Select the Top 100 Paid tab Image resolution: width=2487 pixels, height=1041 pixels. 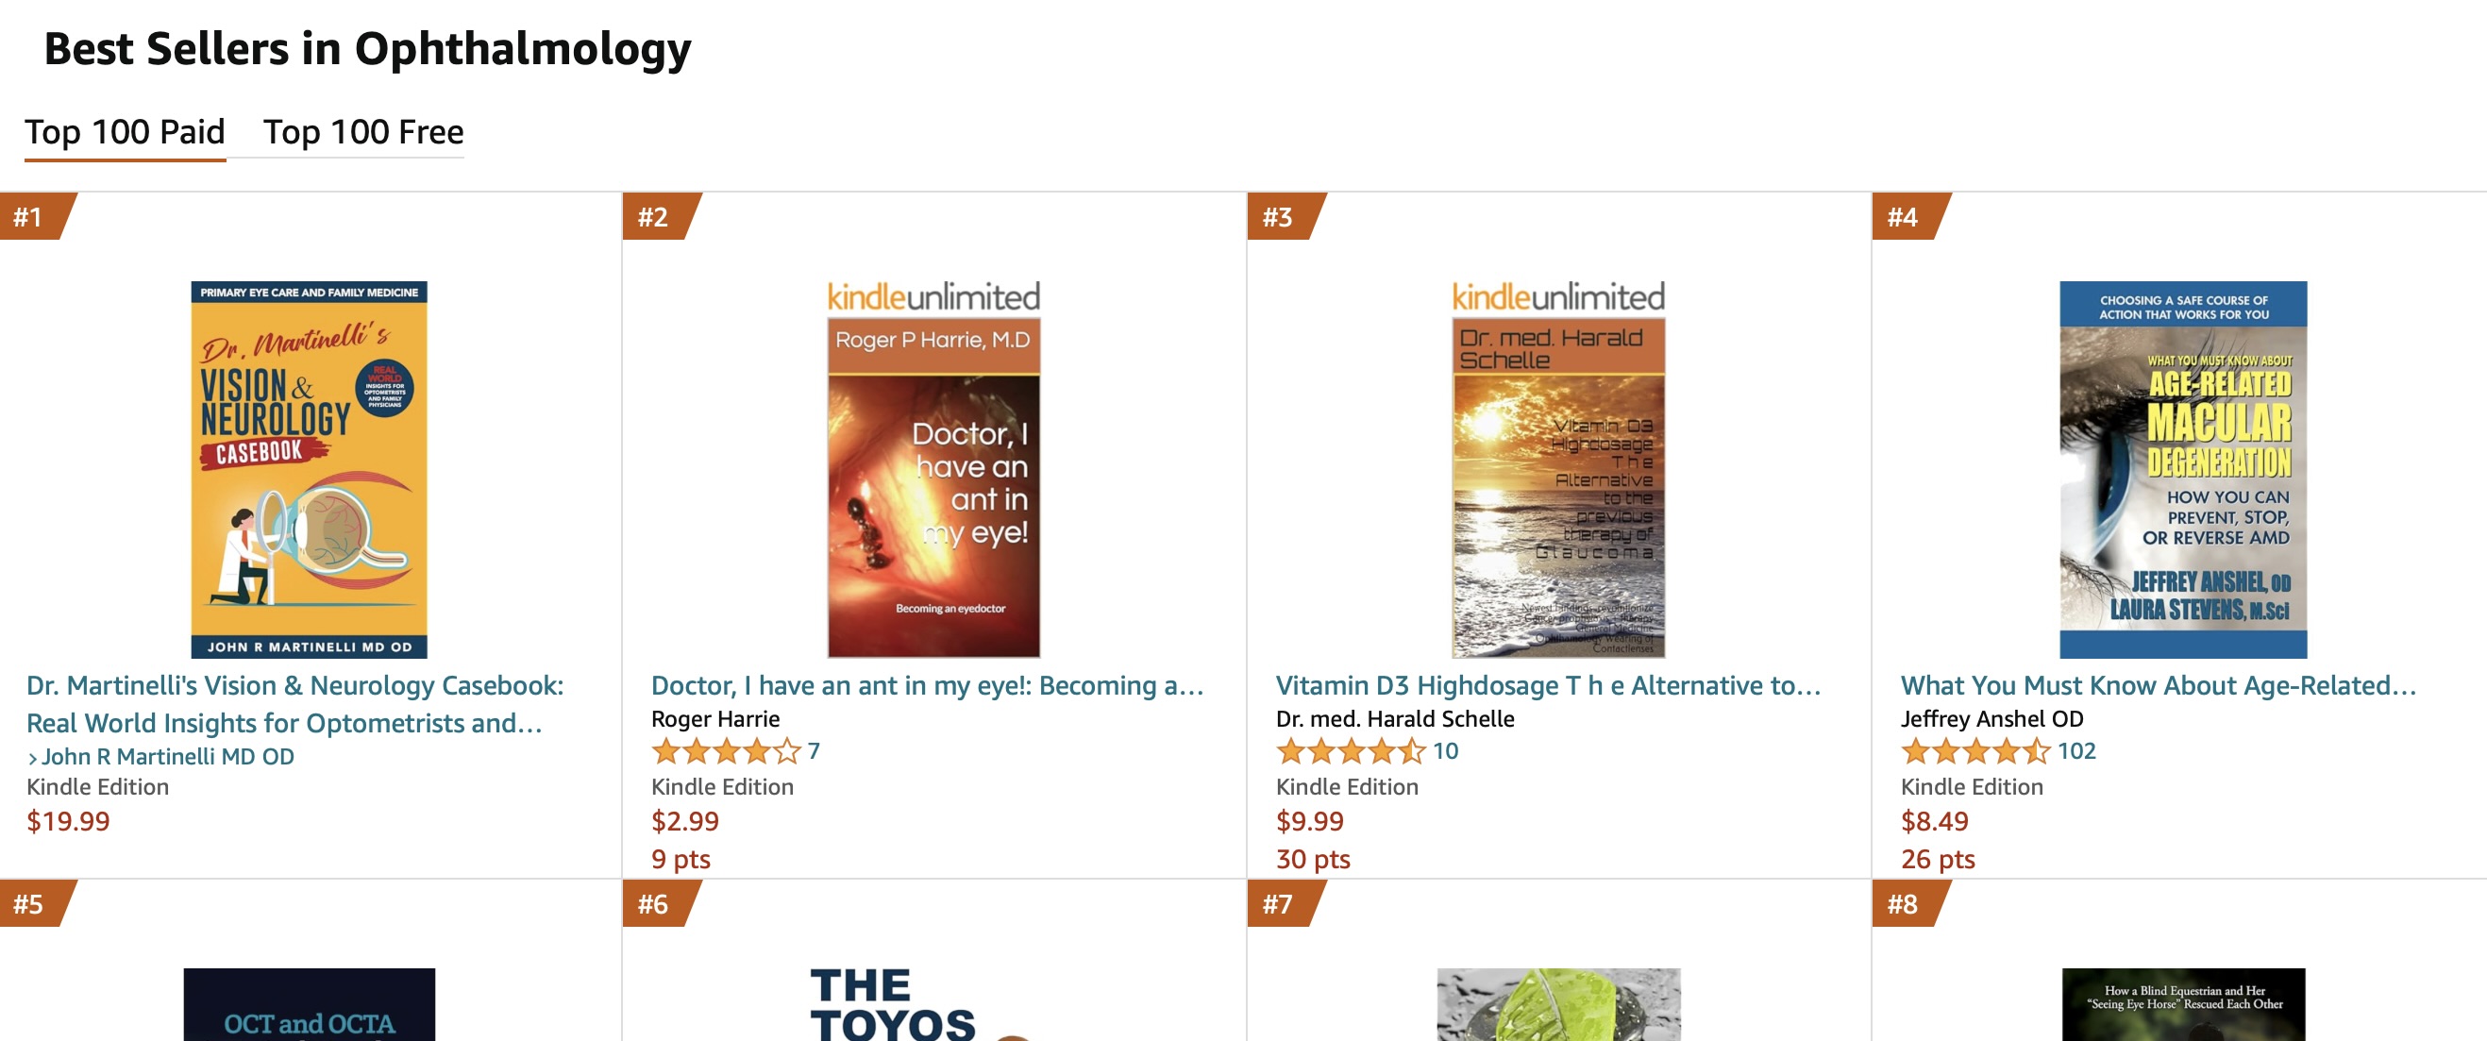coord(125,132)
